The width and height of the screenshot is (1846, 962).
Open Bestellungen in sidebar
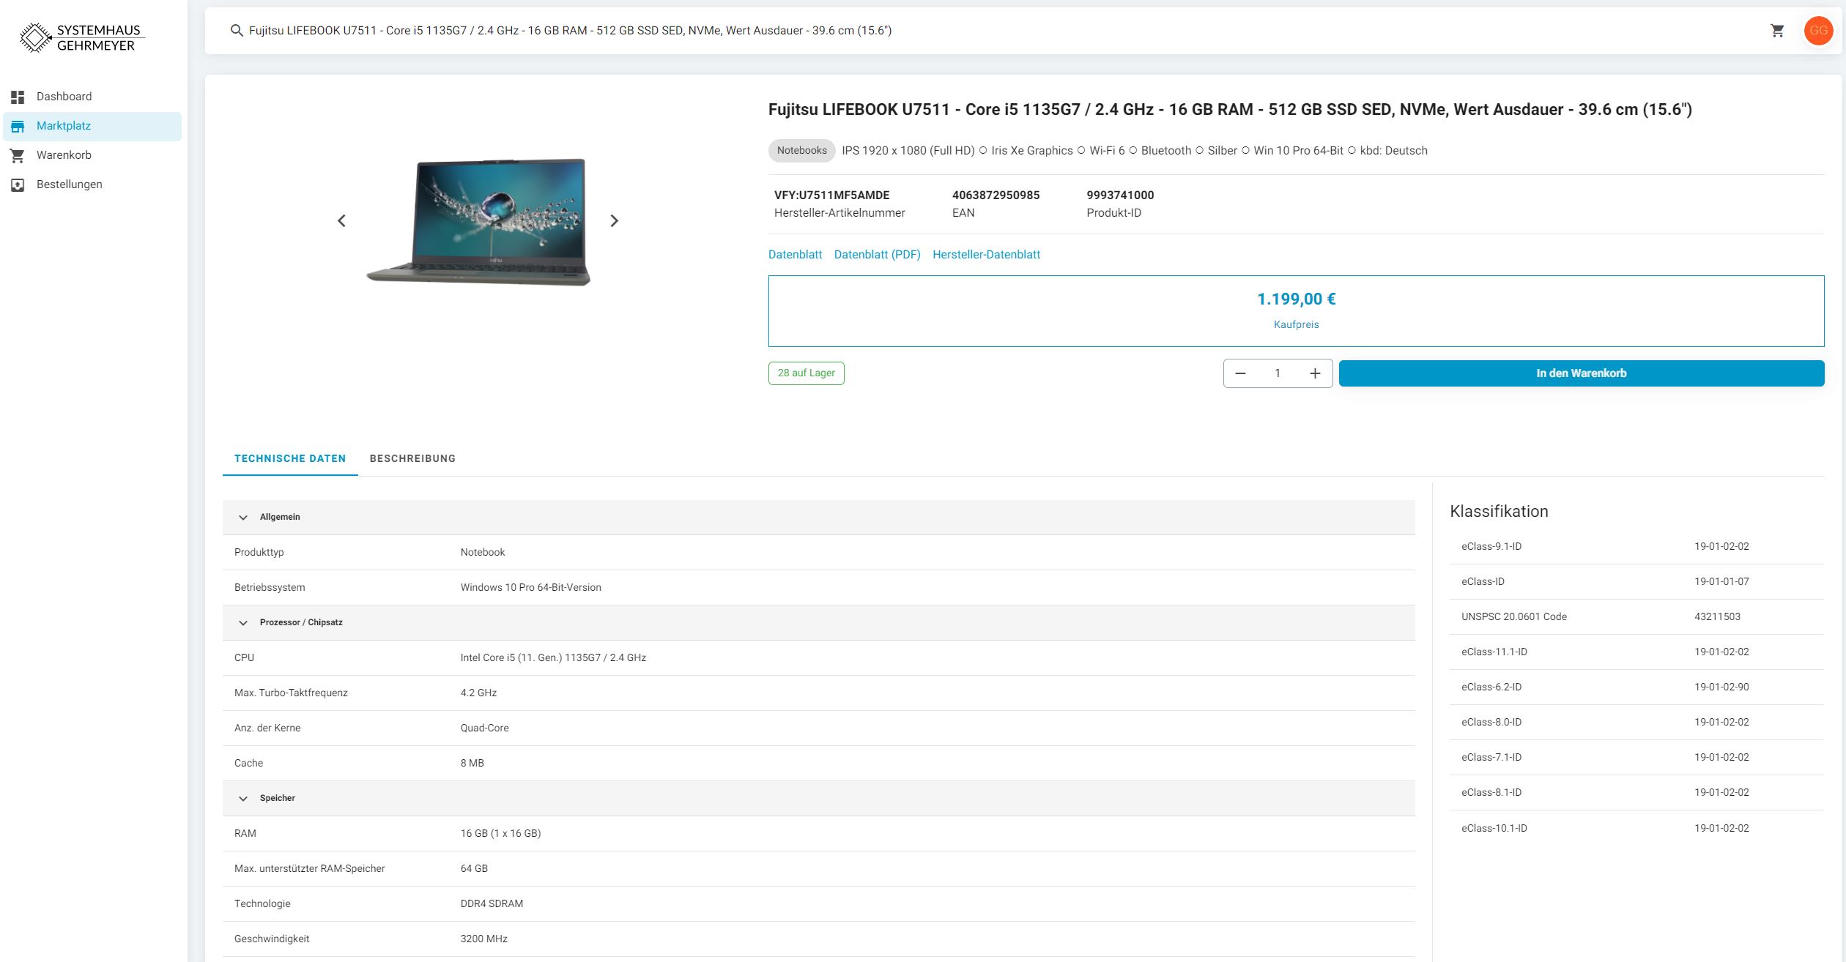pos(92,184)
